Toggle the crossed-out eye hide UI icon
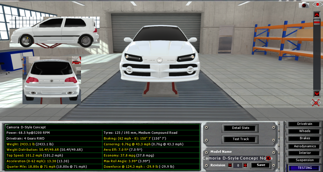Screen dimensions: 323x172 tap(316, 103)
